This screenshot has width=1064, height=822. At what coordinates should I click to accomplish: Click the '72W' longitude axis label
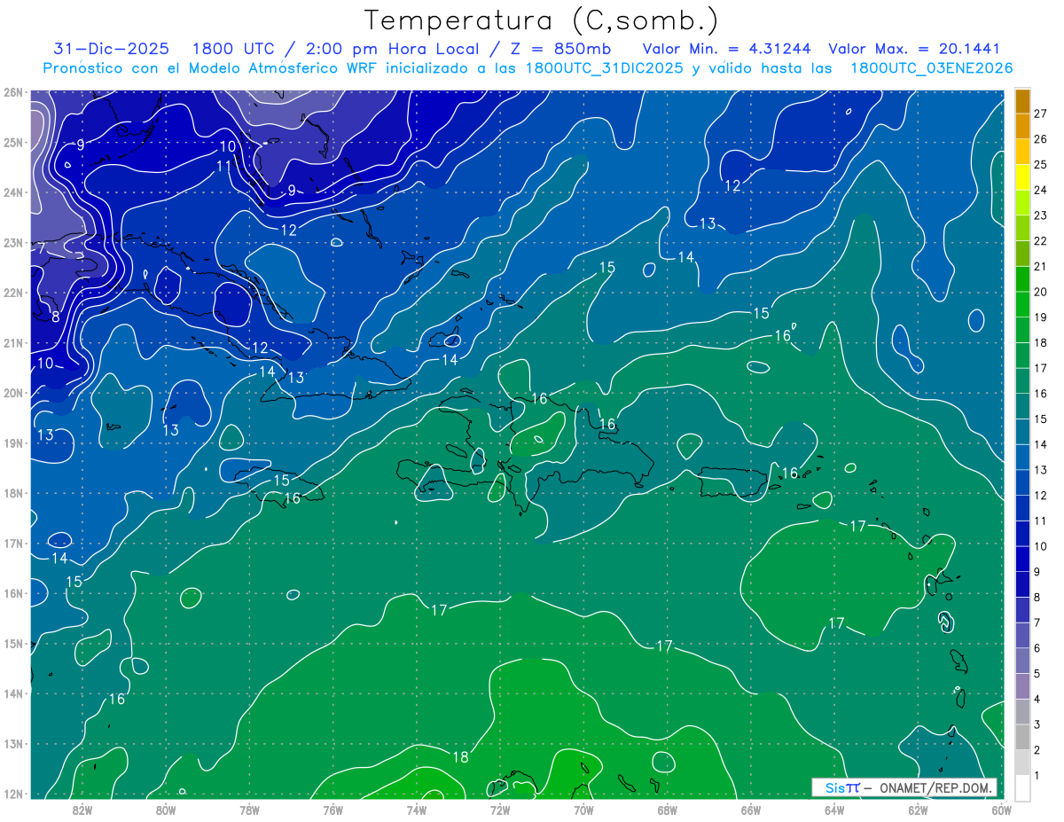pos(499,810)
